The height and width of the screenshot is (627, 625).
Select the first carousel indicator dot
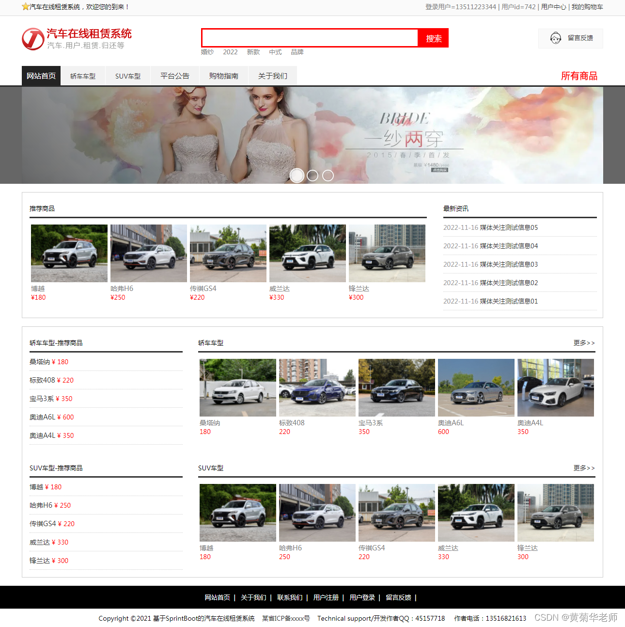pyautogui.click(x=297, y=176)
